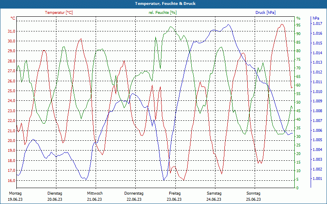327x204 pixels.
Task: Click the '21,0' temperature axis value
Action: click(x=11, y=131)
